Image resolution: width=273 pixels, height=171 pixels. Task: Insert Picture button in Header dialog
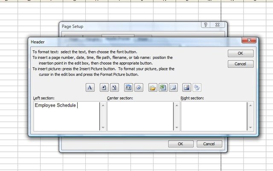coord(186,87)
